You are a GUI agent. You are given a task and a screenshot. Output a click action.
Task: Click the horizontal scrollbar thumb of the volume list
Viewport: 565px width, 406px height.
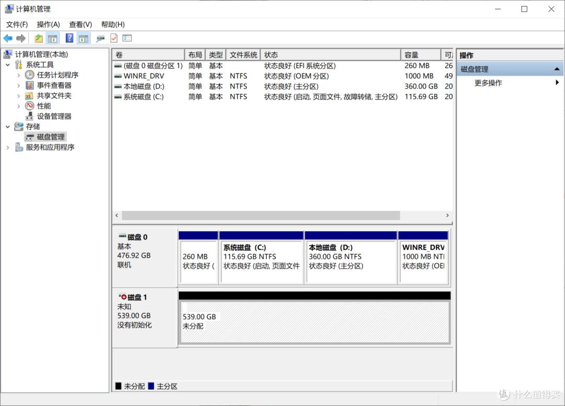click(261, 216)
